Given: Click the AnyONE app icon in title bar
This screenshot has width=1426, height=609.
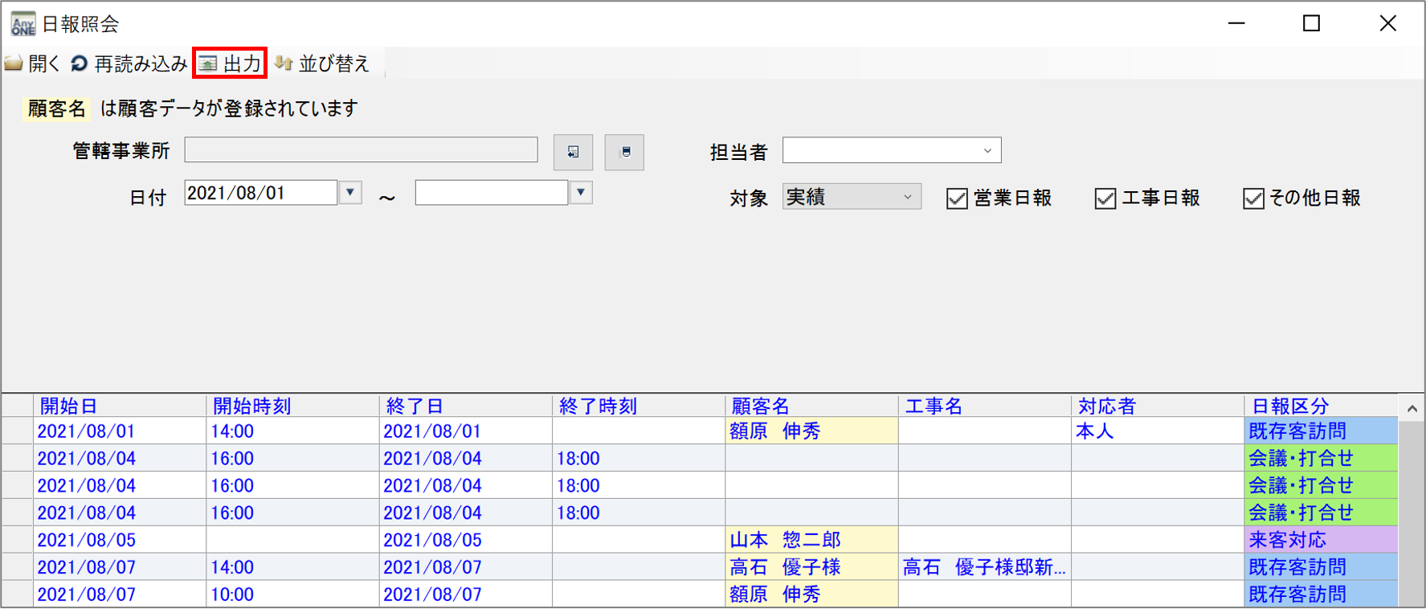Looking at the screenshot, I should 22,24.
